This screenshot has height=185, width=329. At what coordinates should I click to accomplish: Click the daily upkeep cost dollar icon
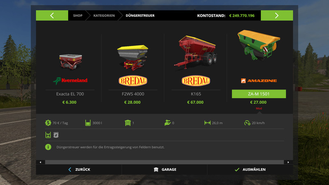point(48,123)
